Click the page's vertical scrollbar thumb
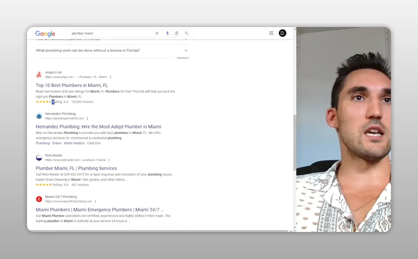Screen dimensions: 418x259 tap(295, 142)
